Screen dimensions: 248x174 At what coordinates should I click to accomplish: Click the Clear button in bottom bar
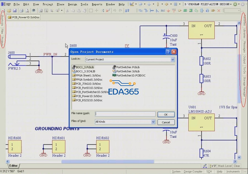[x=237, y=166]
